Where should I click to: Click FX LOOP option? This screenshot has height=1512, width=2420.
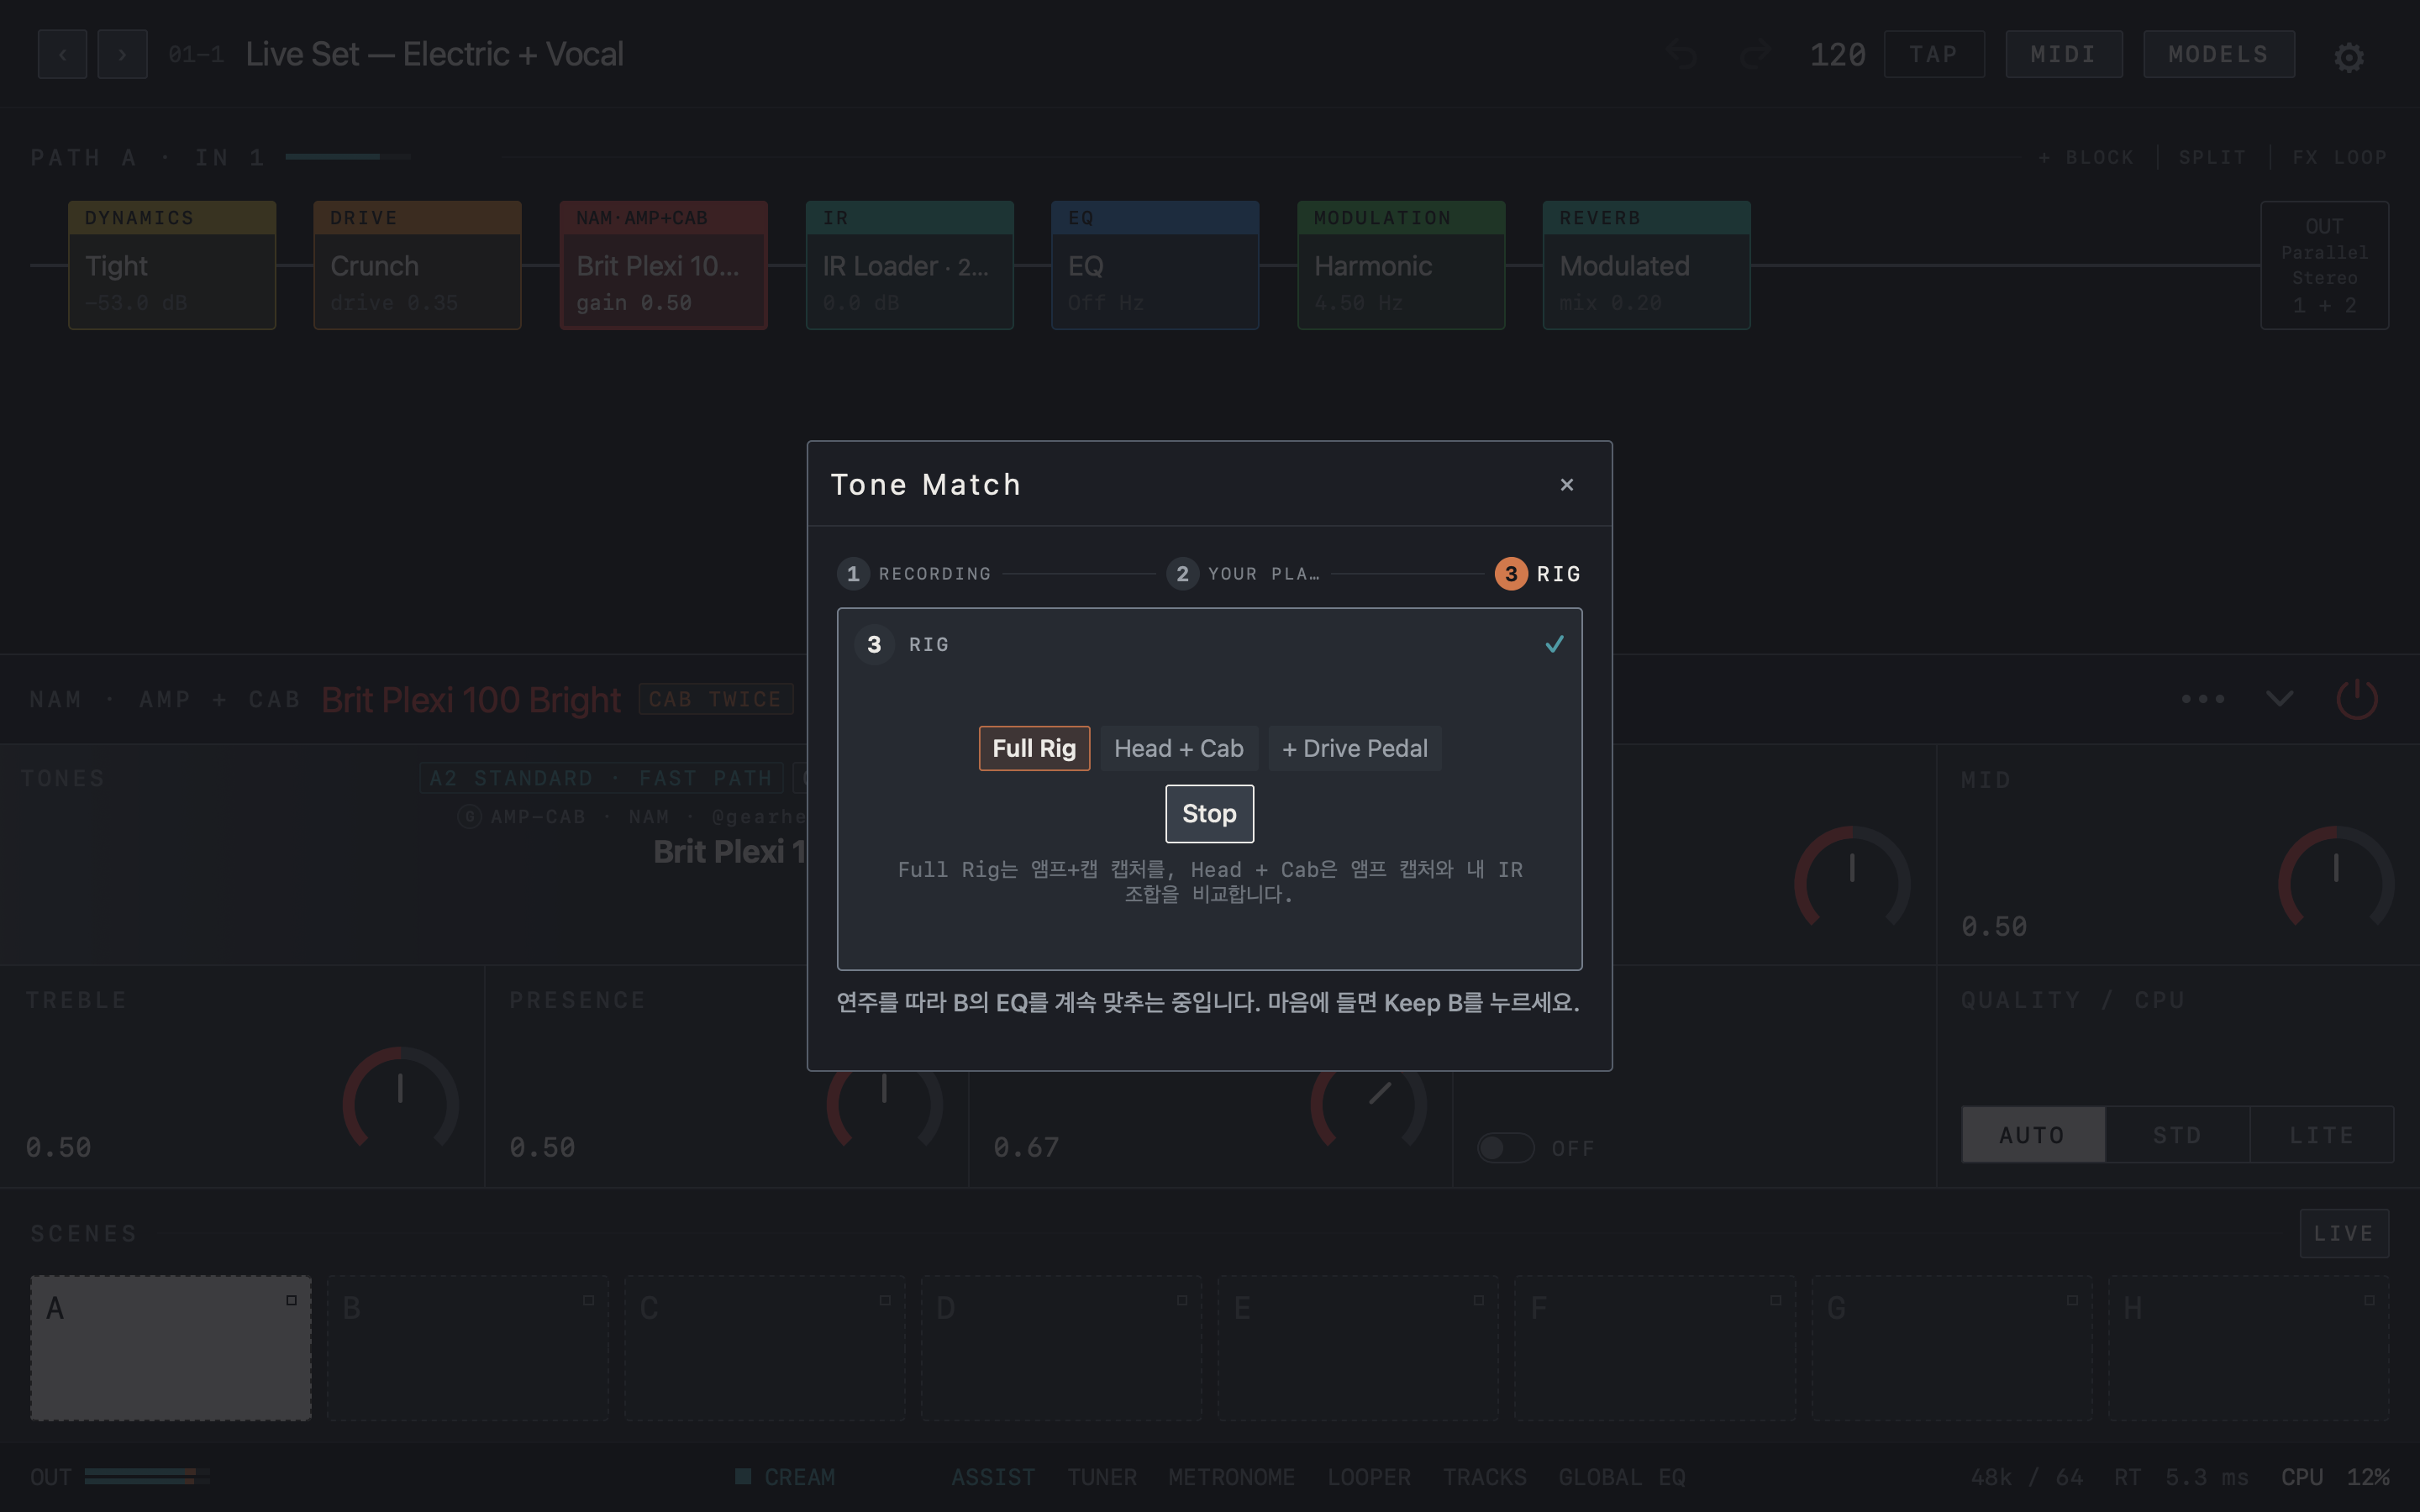click(x=2339, y=157)
